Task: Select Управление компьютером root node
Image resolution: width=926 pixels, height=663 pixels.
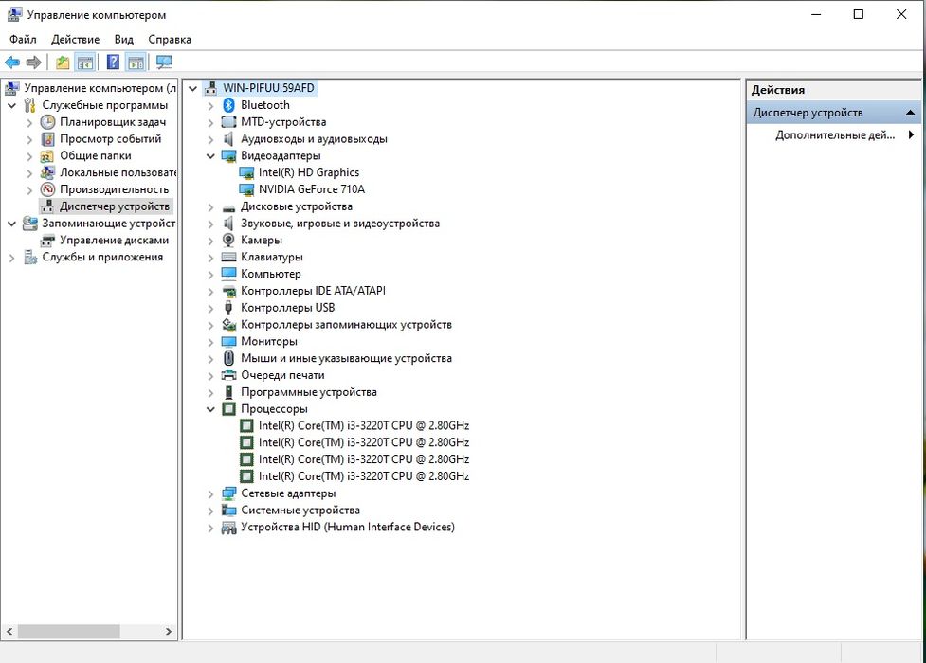Action: 100,88
